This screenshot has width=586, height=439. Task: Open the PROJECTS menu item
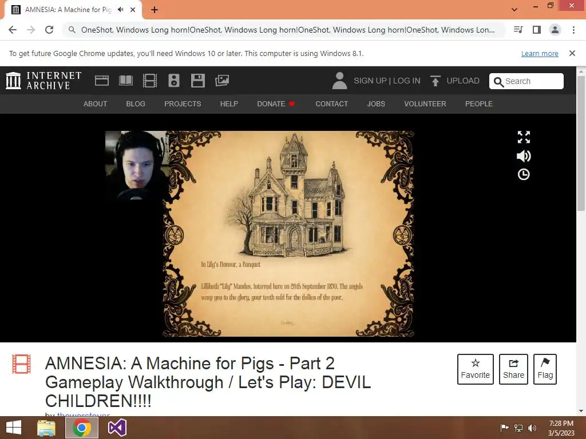tap(183, 104)
